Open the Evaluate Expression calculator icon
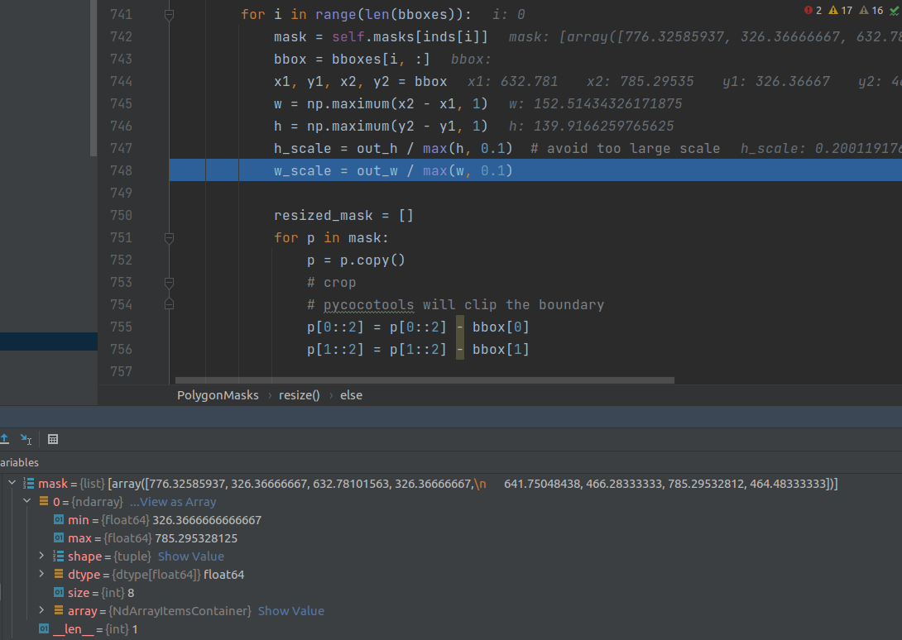The image size is (902, 640). (53, 439)
